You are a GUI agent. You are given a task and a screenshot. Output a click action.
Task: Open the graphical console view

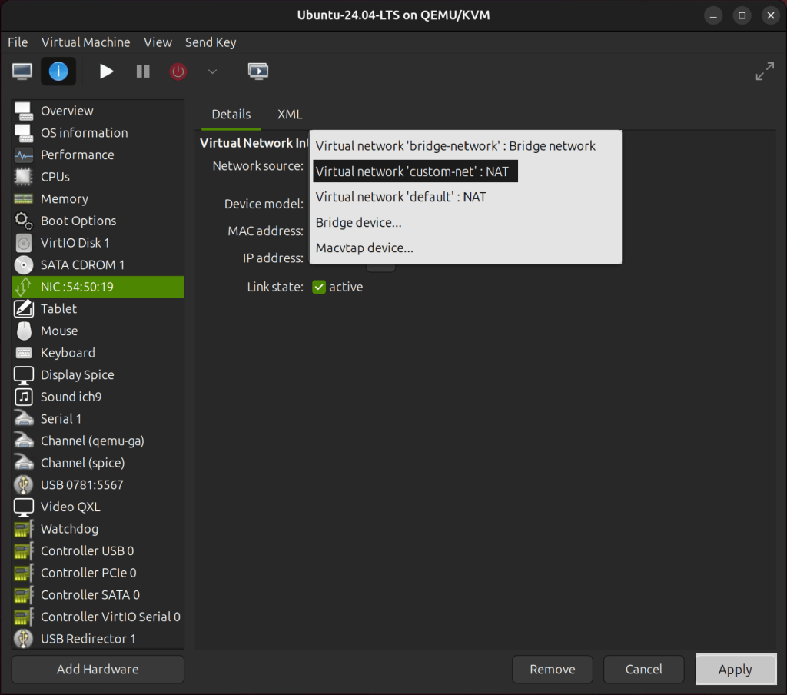[x=22, y=71]
